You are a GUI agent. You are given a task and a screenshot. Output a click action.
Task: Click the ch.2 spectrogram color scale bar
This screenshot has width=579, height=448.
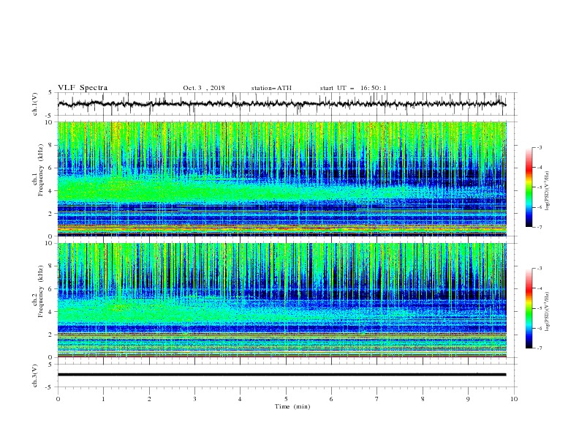click(529, 308)
